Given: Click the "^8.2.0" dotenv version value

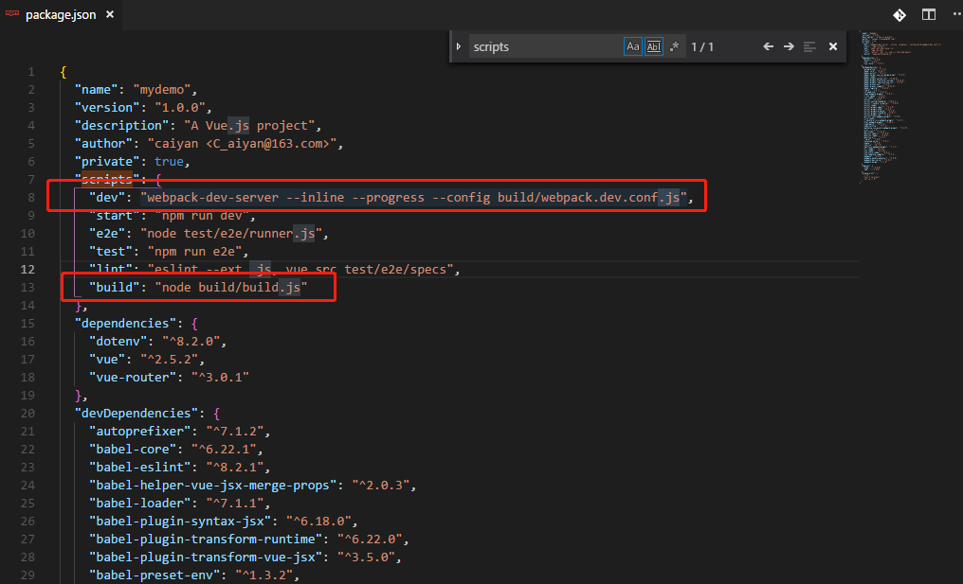Looking at the screenshot, I should coord(191,341).
